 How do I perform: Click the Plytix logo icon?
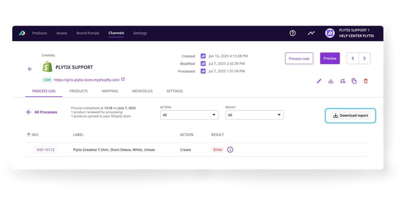[22, 33]
